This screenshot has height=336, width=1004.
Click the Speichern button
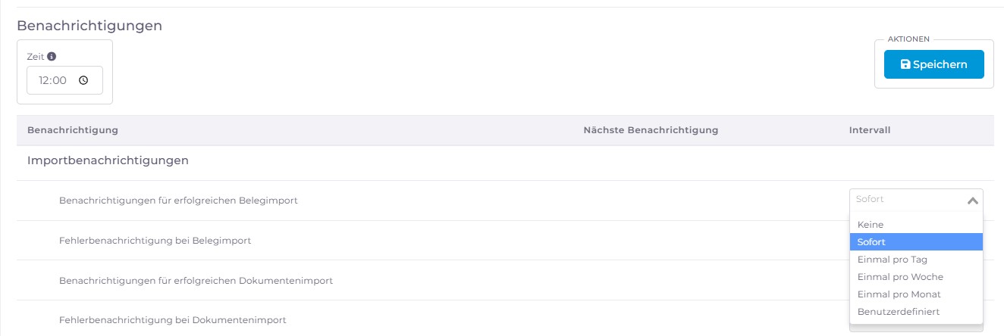point(933,64)
